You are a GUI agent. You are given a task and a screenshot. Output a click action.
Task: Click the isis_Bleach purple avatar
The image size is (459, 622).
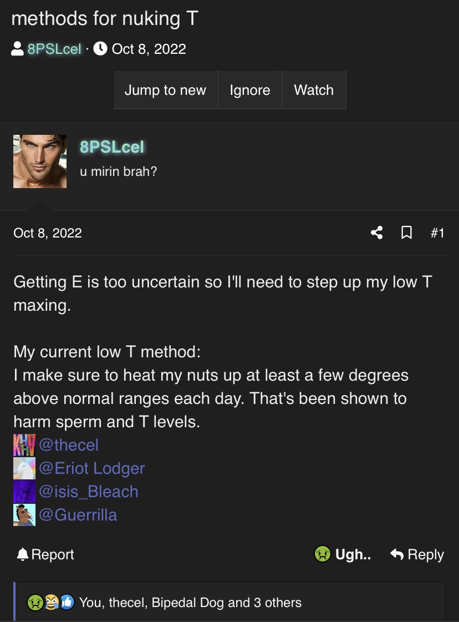(24, 492)
